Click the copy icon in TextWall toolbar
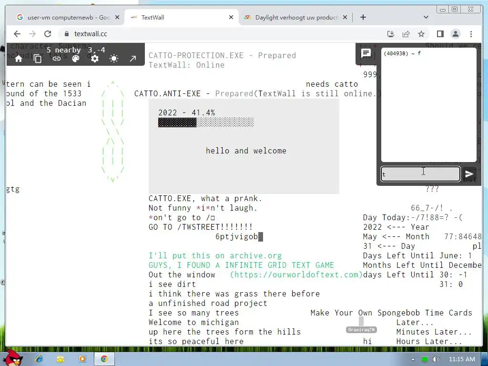Viewport: 488px width, 366px height. click(x=38, y=59)
